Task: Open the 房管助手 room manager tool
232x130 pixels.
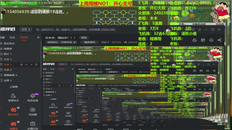Action: [x=13, y=97]
